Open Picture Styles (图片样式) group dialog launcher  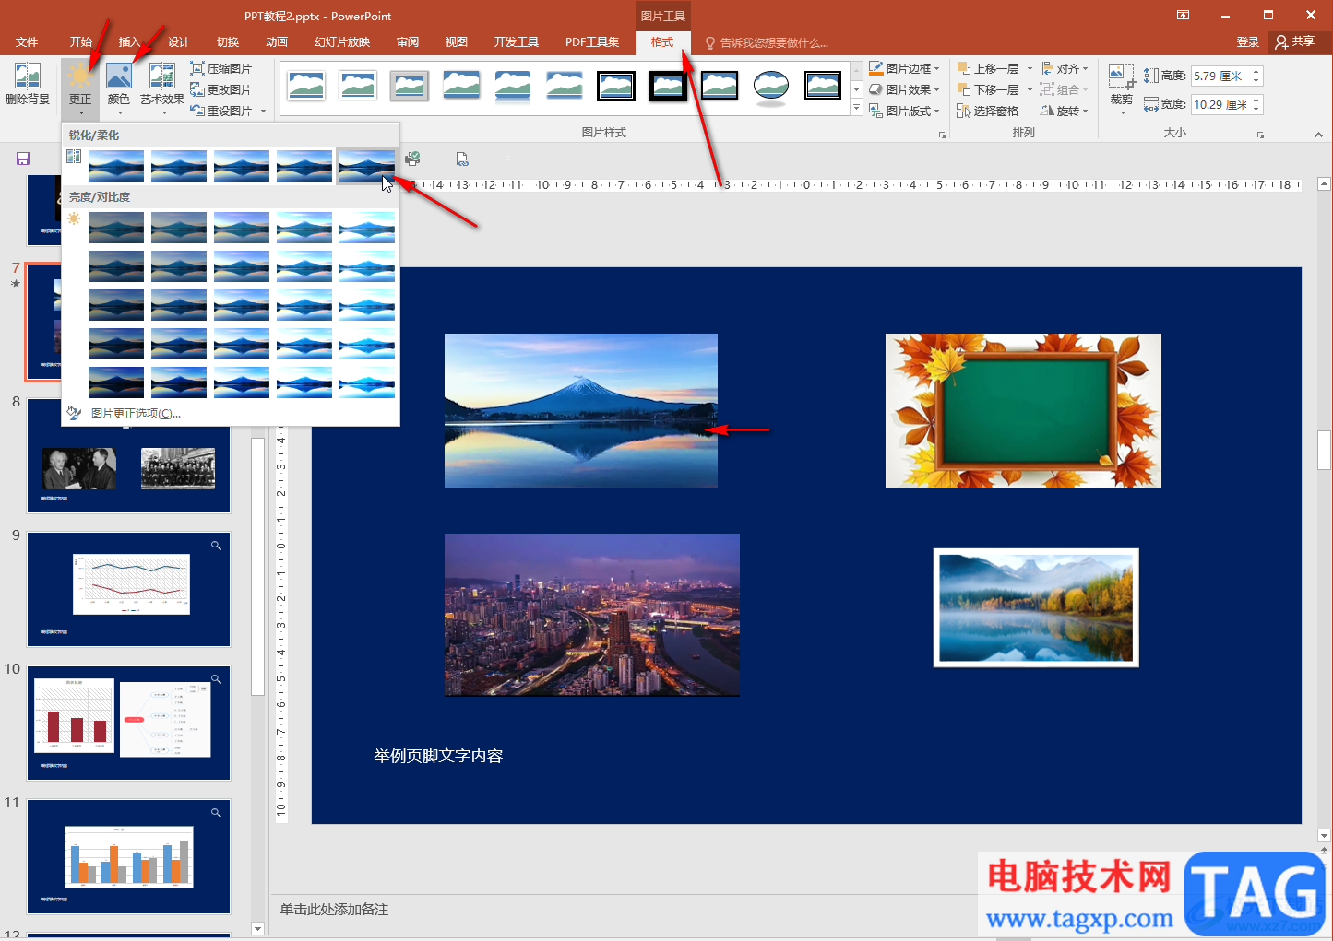[942, 135]
